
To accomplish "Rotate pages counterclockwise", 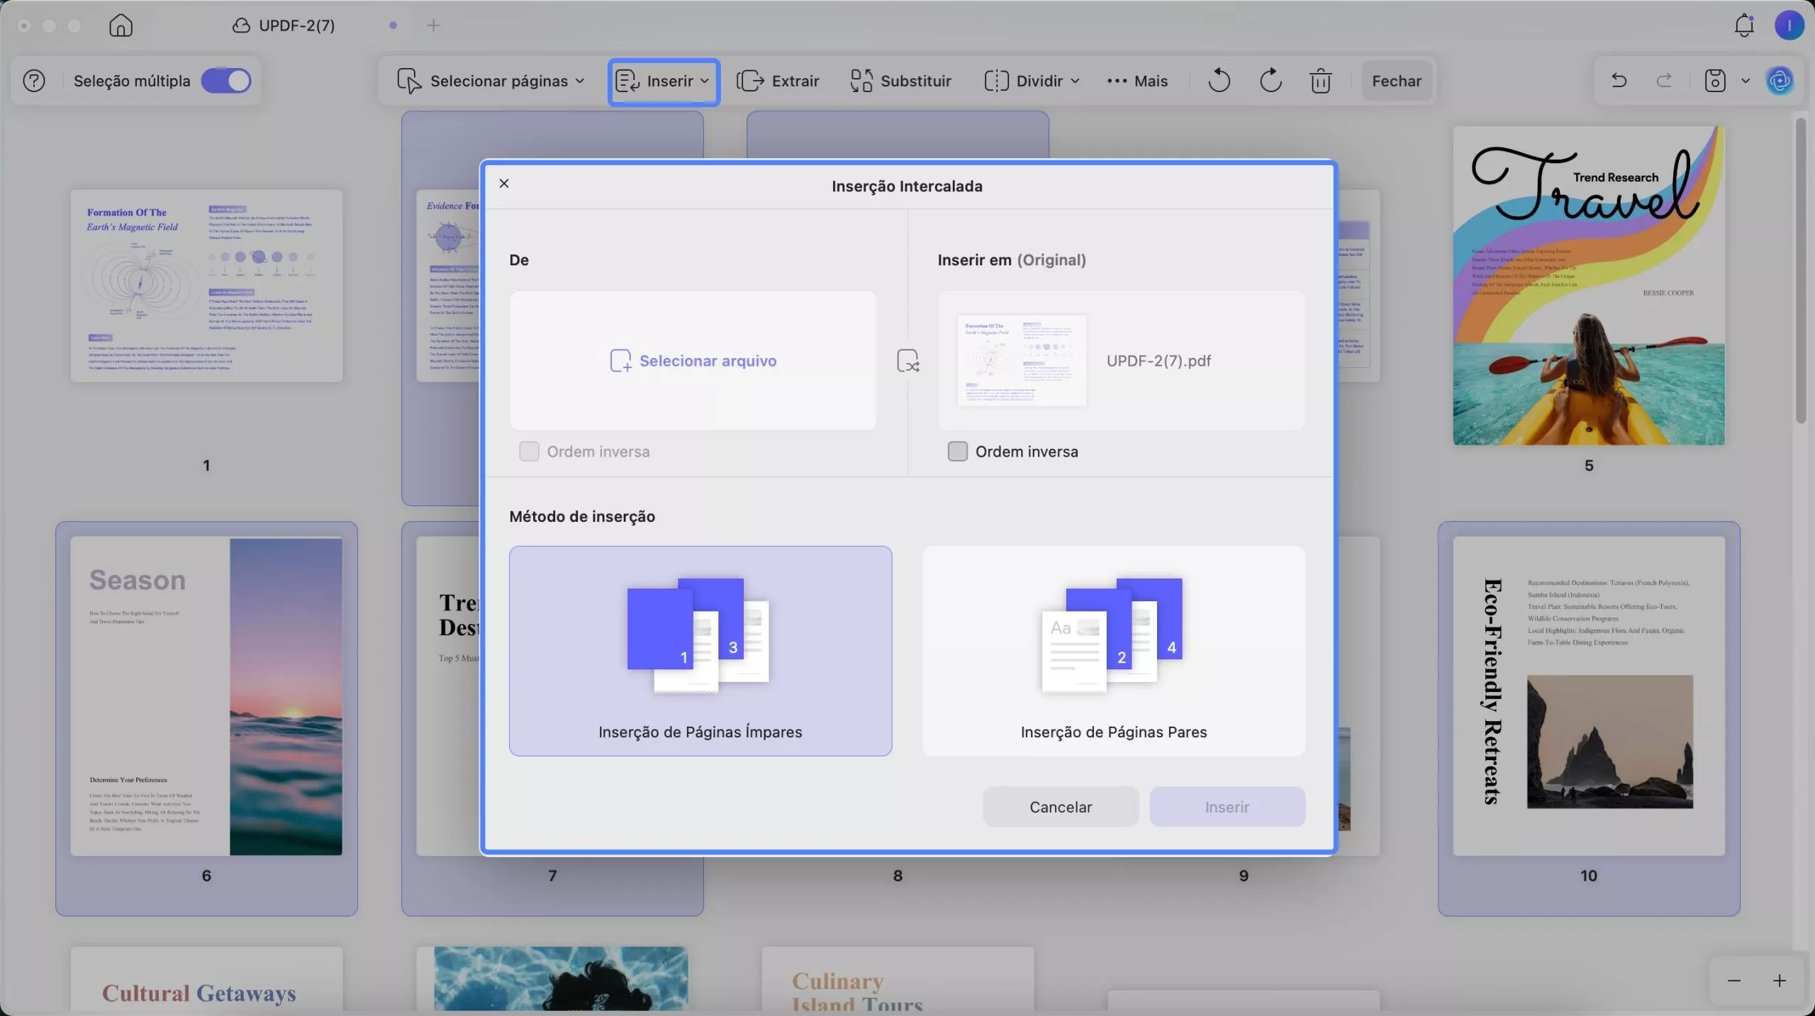I will (1219, 81).
